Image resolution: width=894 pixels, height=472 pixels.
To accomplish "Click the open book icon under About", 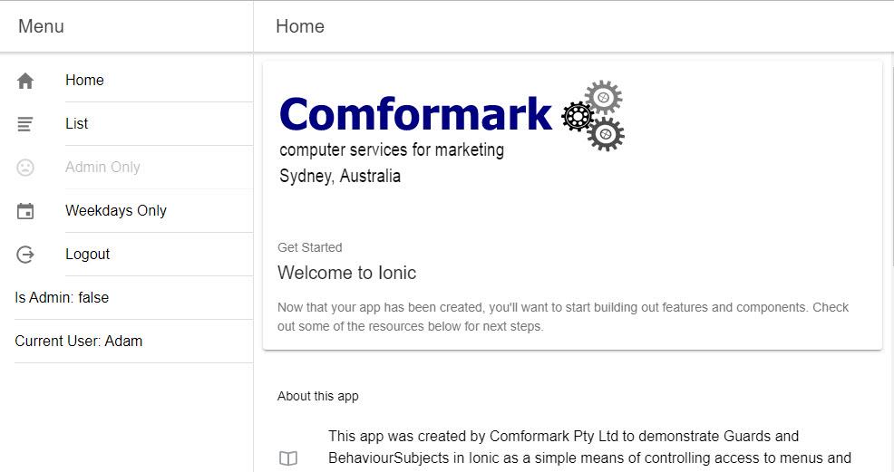I will [x=288, y=458].
